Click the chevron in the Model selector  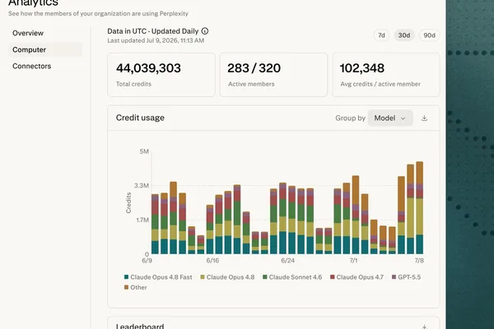(403, 118)
